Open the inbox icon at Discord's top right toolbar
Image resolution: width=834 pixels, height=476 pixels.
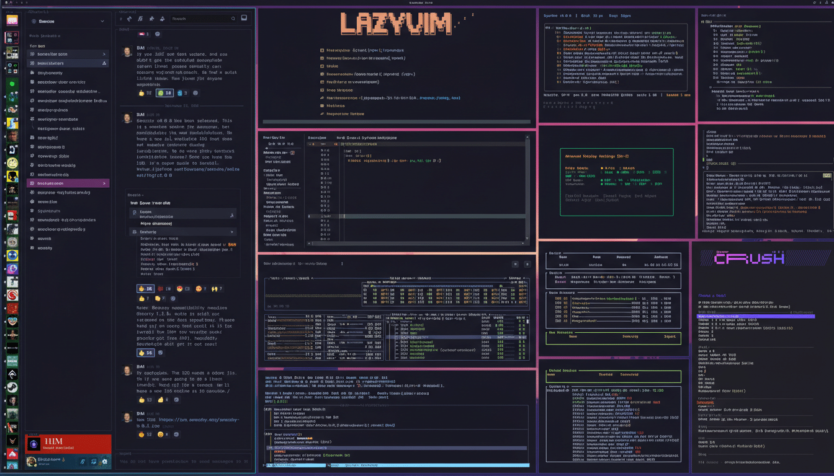tap(244, 18)
